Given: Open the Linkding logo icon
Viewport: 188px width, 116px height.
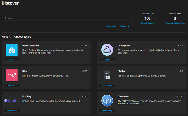Looking at the screenshot, I should 12,101.
